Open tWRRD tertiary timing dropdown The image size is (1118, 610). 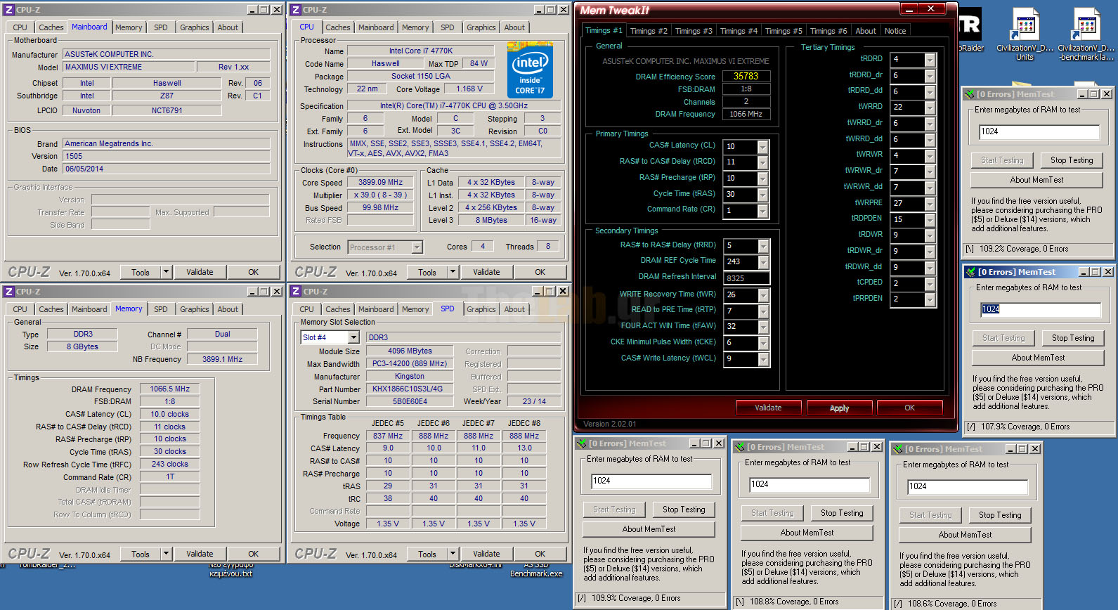tap(930, 108)
